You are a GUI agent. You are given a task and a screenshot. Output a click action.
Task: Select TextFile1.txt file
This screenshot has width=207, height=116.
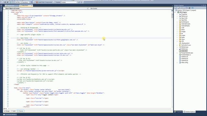(184, 57)
